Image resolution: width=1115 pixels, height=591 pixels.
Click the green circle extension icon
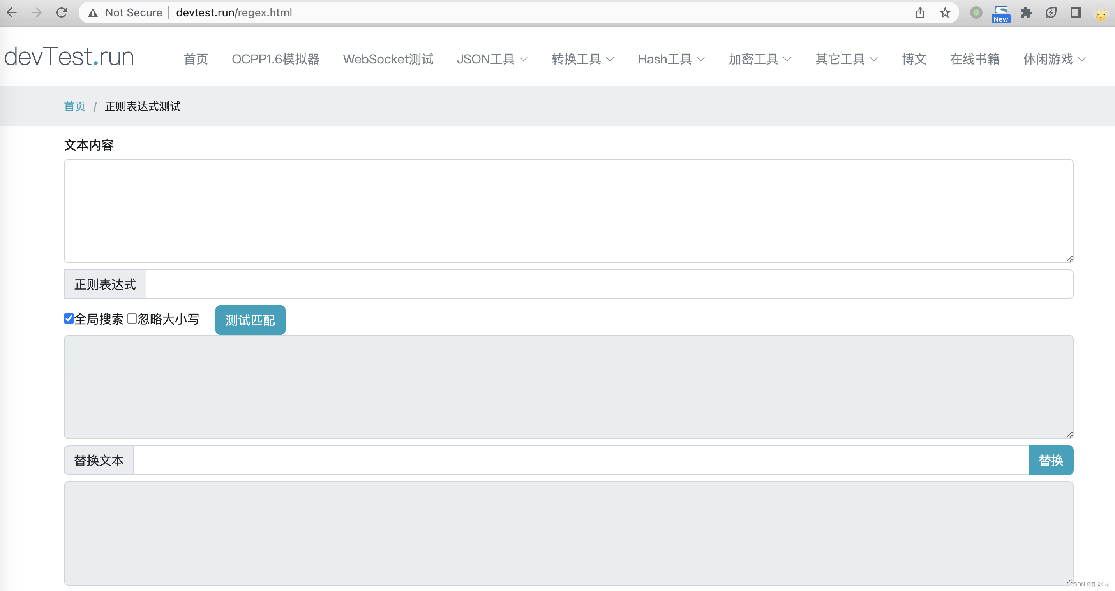(976, 12)
